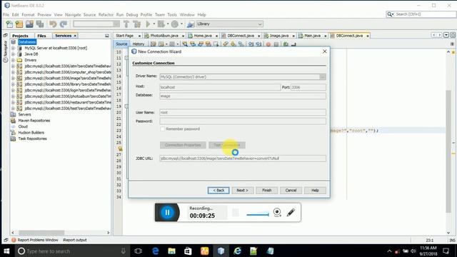Expand the Drivers folder node
This screenshot has width=457, height=257.
pos(13,60)
